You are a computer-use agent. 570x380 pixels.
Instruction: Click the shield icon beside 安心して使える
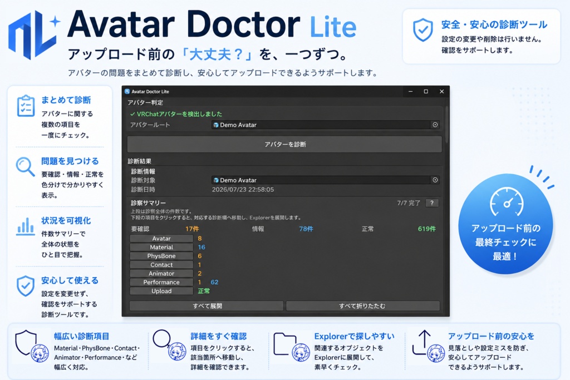coord(26,285)
